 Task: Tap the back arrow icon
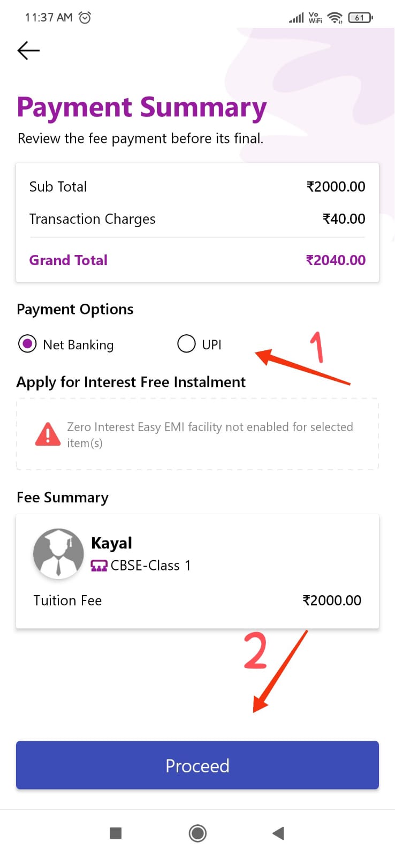[28, 50]
